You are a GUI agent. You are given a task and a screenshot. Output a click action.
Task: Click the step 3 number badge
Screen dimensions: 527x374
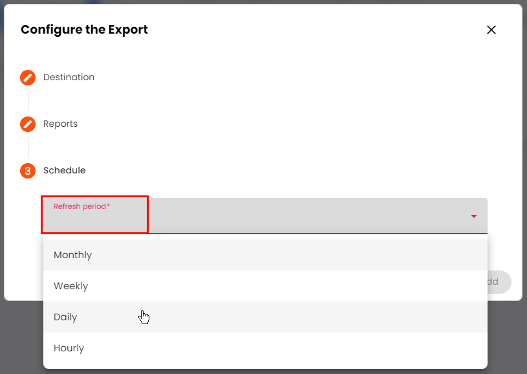tap(28, 171)
